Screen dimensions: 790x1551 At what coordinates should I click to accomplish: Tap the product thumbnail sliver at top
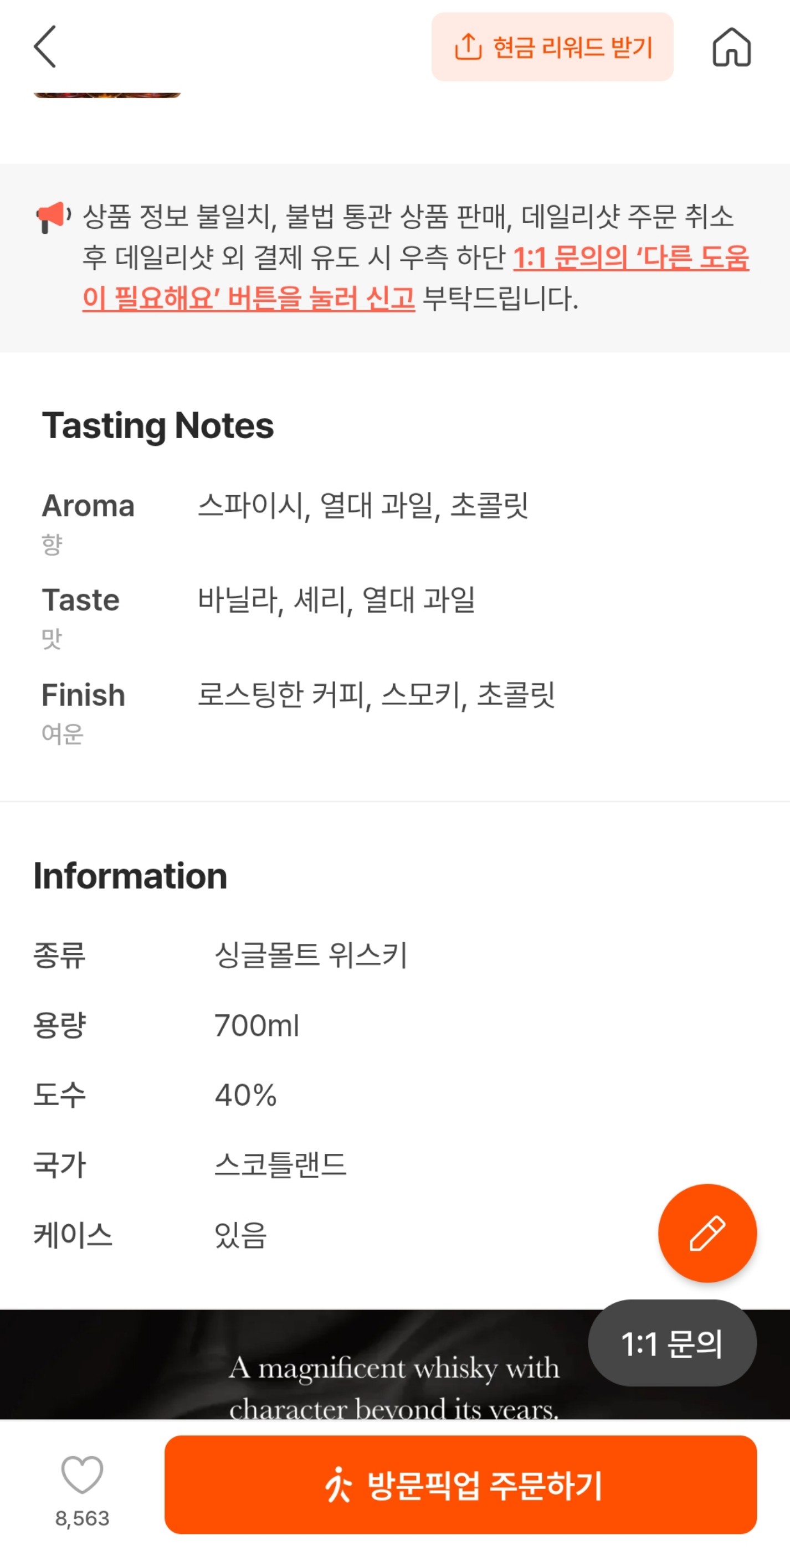point(107,95)
